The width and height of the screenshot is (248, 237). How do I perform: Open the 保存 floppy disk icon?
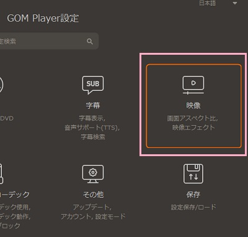point(193,174)
